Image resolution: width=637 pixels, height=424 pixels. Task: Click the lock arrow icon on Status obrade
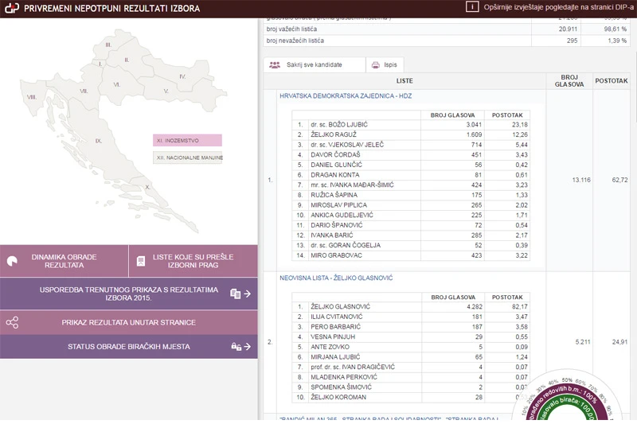tap(241, 347)
